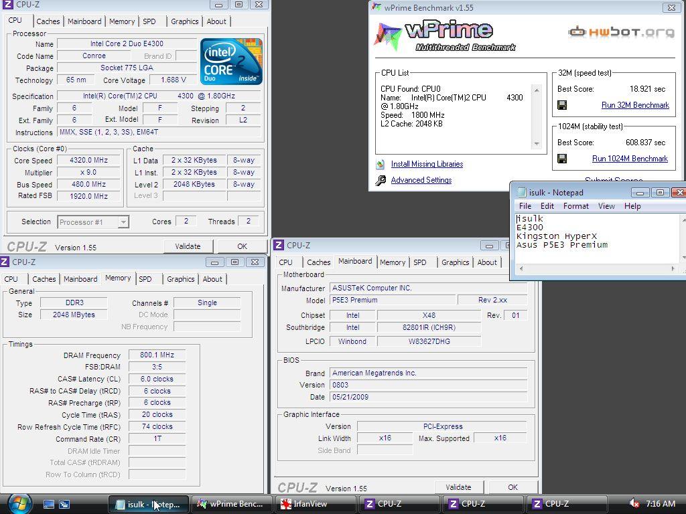This screenshot has height=514, width=686.
Task: Open the Processor #1 selection dropdown
Action: click(123, 222)
